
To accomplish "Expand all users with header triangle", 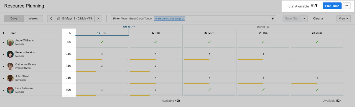I will [x=4, y=33].
